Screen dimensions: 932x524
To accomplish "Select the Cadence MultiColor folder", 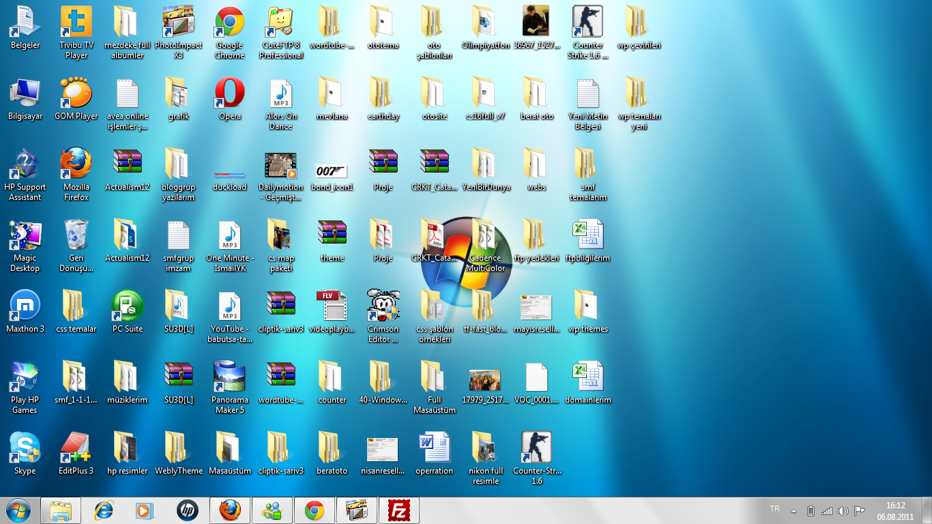I will point(486,245).
